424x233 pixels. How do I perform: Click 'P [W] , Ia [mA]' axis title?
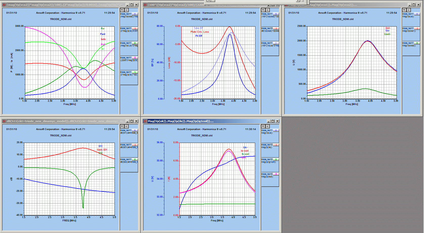[12, 62]
